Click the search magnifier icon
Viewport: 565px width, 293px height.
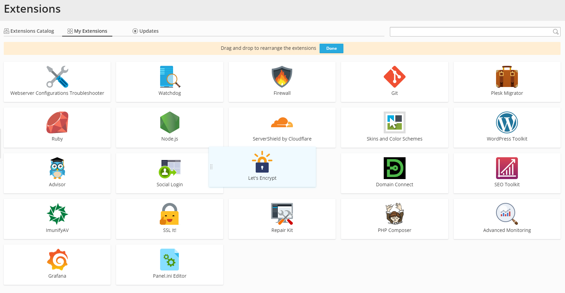[555, 32]
